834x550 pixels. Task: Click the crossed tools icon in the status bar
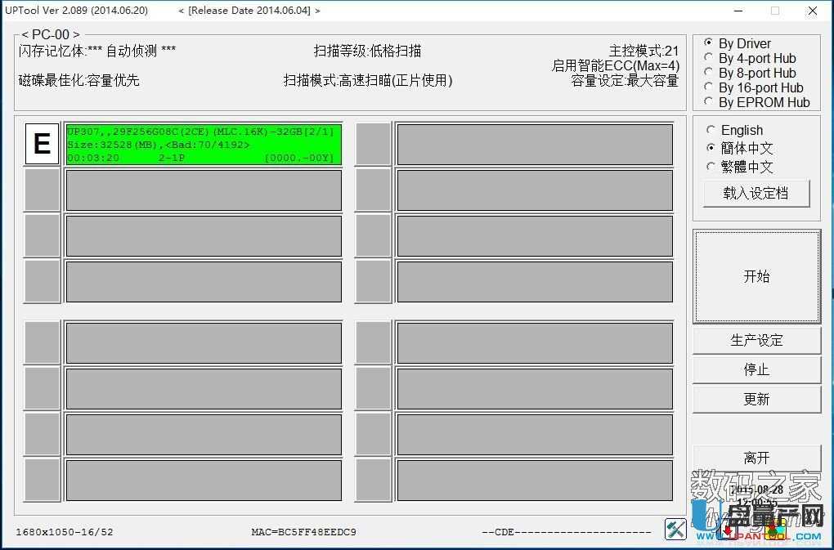675,530
